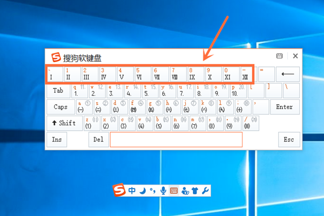Click the Sogou logo on the input toolbar
324x216 pixels.
pos(119,190)
